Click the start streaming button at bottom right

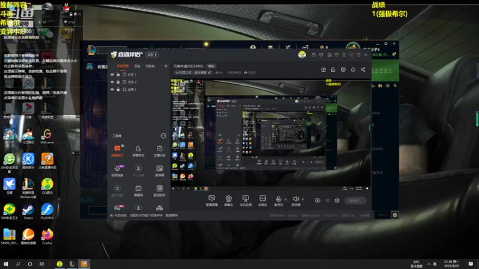(355, 200)
